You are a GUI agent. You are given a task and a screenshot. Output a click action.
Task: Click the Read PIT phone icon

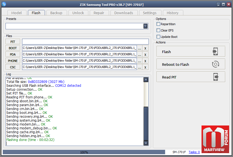click(216, 77)
